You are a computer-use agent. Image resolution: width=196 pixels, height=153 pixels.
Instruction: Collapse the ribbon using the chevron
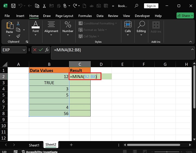(x=191, y=42)
